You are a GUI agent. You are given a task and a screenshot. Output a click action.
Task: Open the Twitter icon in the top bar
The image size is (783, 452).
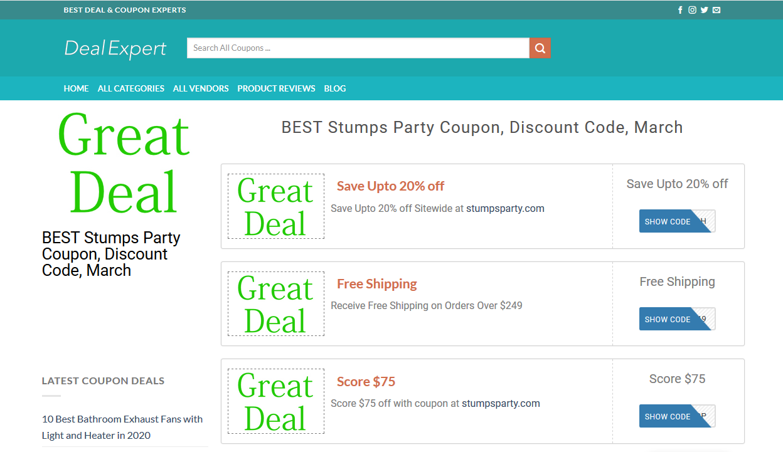pyautogui.click(x=704, y=9)
